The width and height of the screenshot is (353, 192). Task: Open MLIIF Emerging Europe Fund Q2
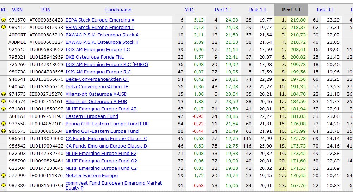(101, 161)
